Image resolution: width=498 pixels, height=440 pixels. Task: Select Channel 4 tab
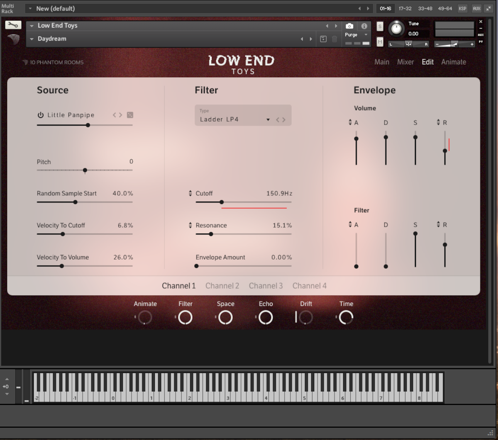[x=309, y=286]
